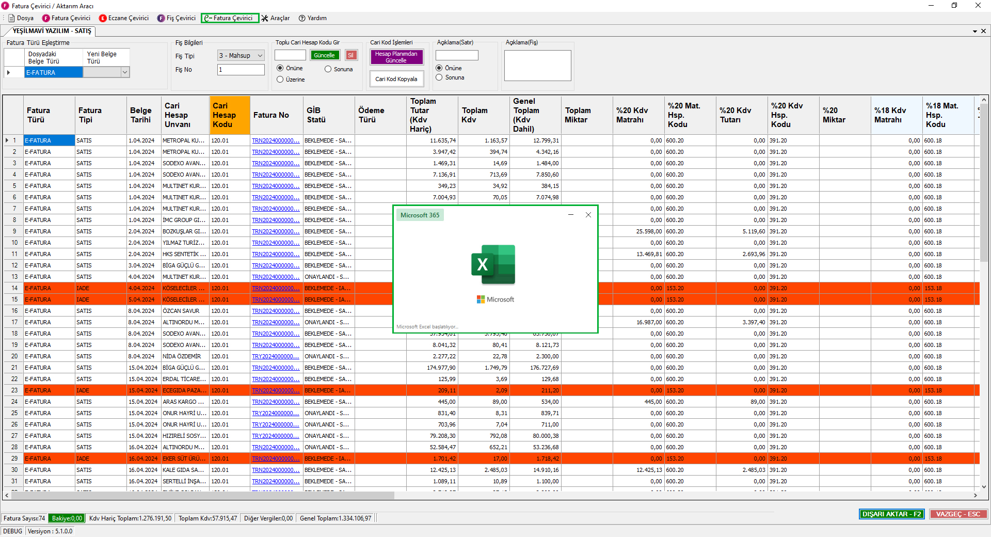991x537 pixels.
Task: Select Sonuna in Toplu Cari Hesap
Action: (328, 69)
